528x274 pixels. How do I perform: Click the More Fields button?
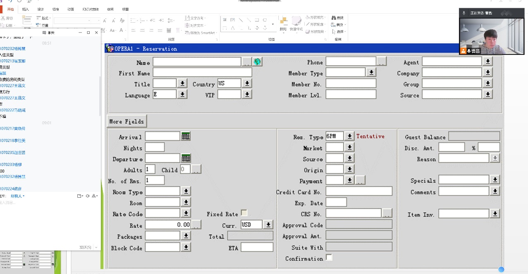(127, 122)
